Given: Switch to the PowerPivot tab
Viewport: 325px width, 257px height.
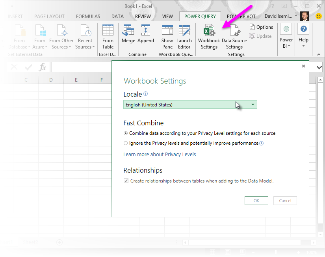Looking at the screenshot, I should (241, 17).
